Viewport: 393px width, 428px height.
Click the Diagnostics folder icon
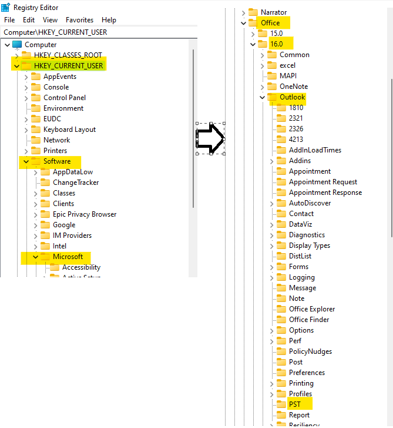(281, 235)
